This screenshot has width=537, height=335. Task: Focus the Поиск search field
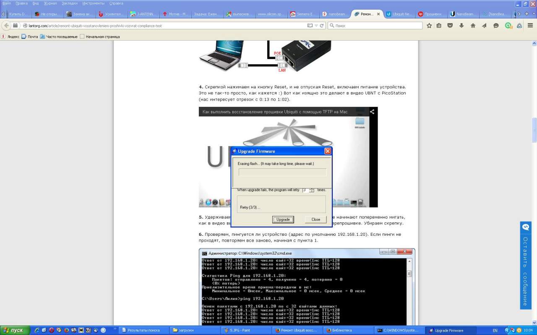tap(375, 26)
